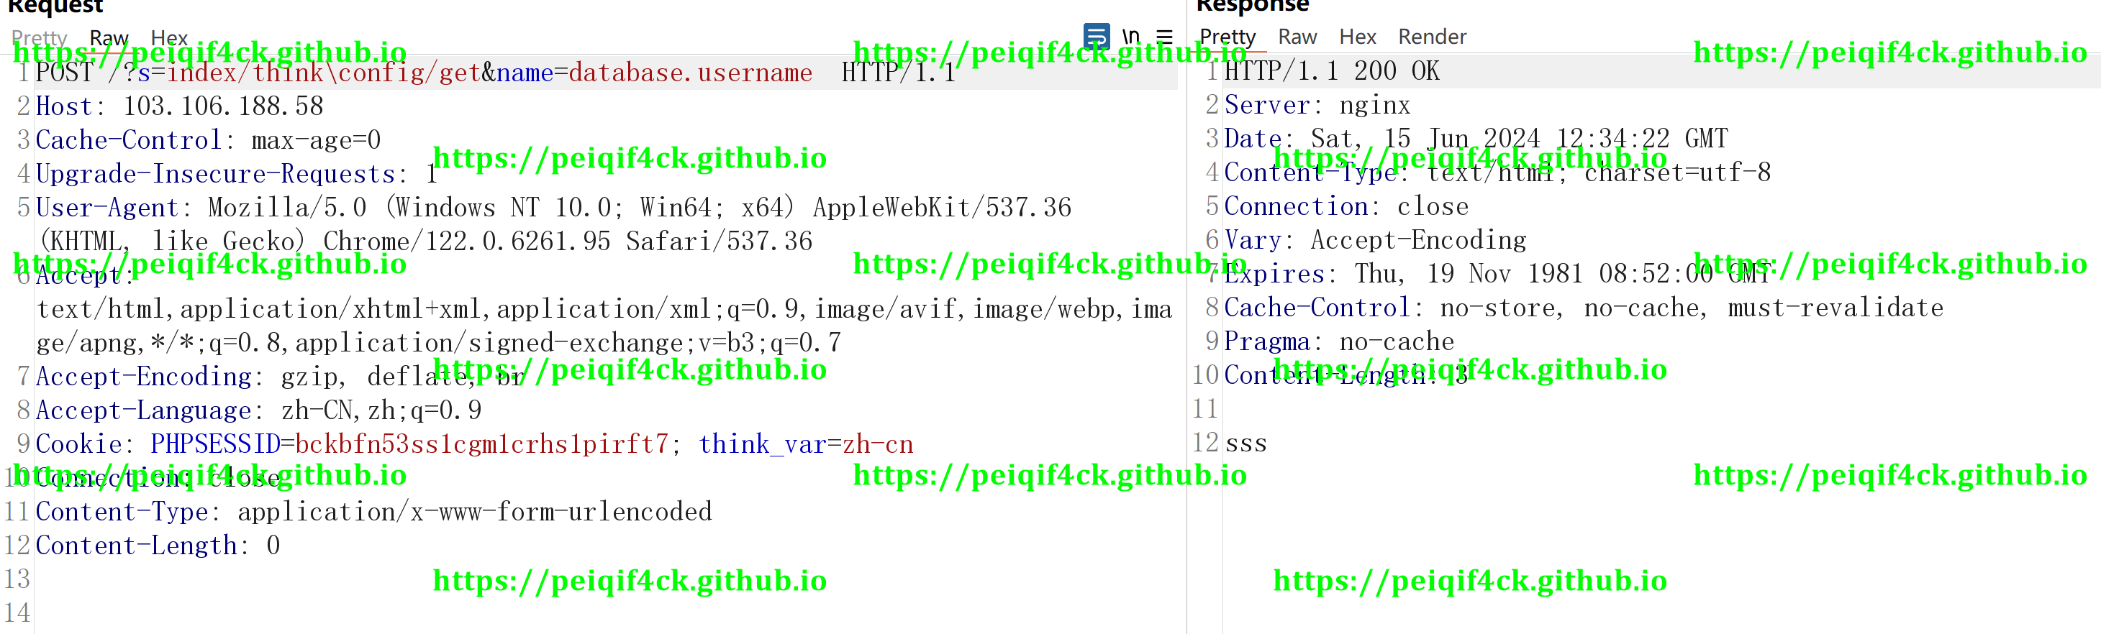Toggle the word wrap icon in Request
2101x634 pixels.
[x=1096, y=36]
